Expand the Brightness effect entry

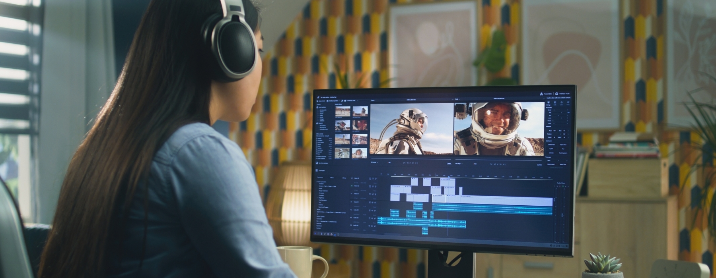318,198
